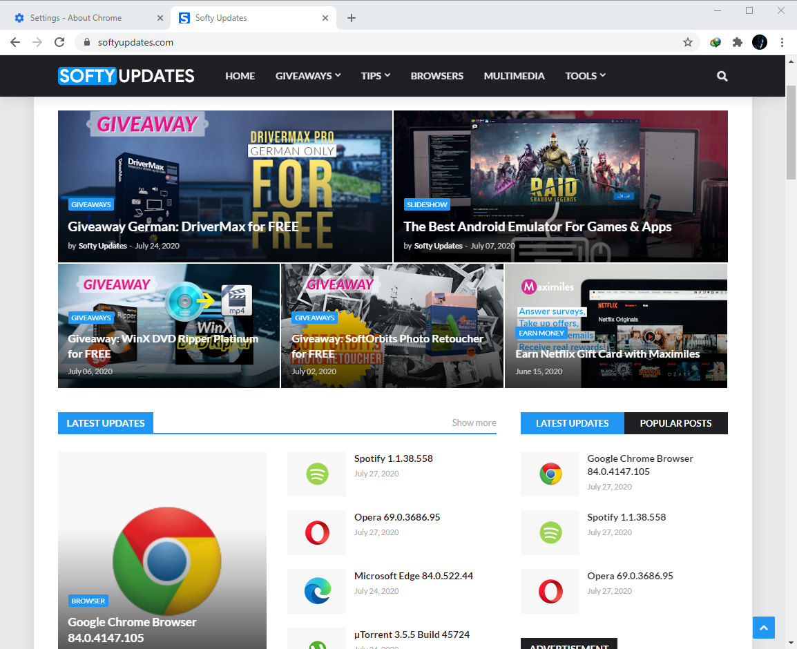This screenshot has height=649, width=797.
Task: Click the Spotify icon in center list
Action: (317, 474)
